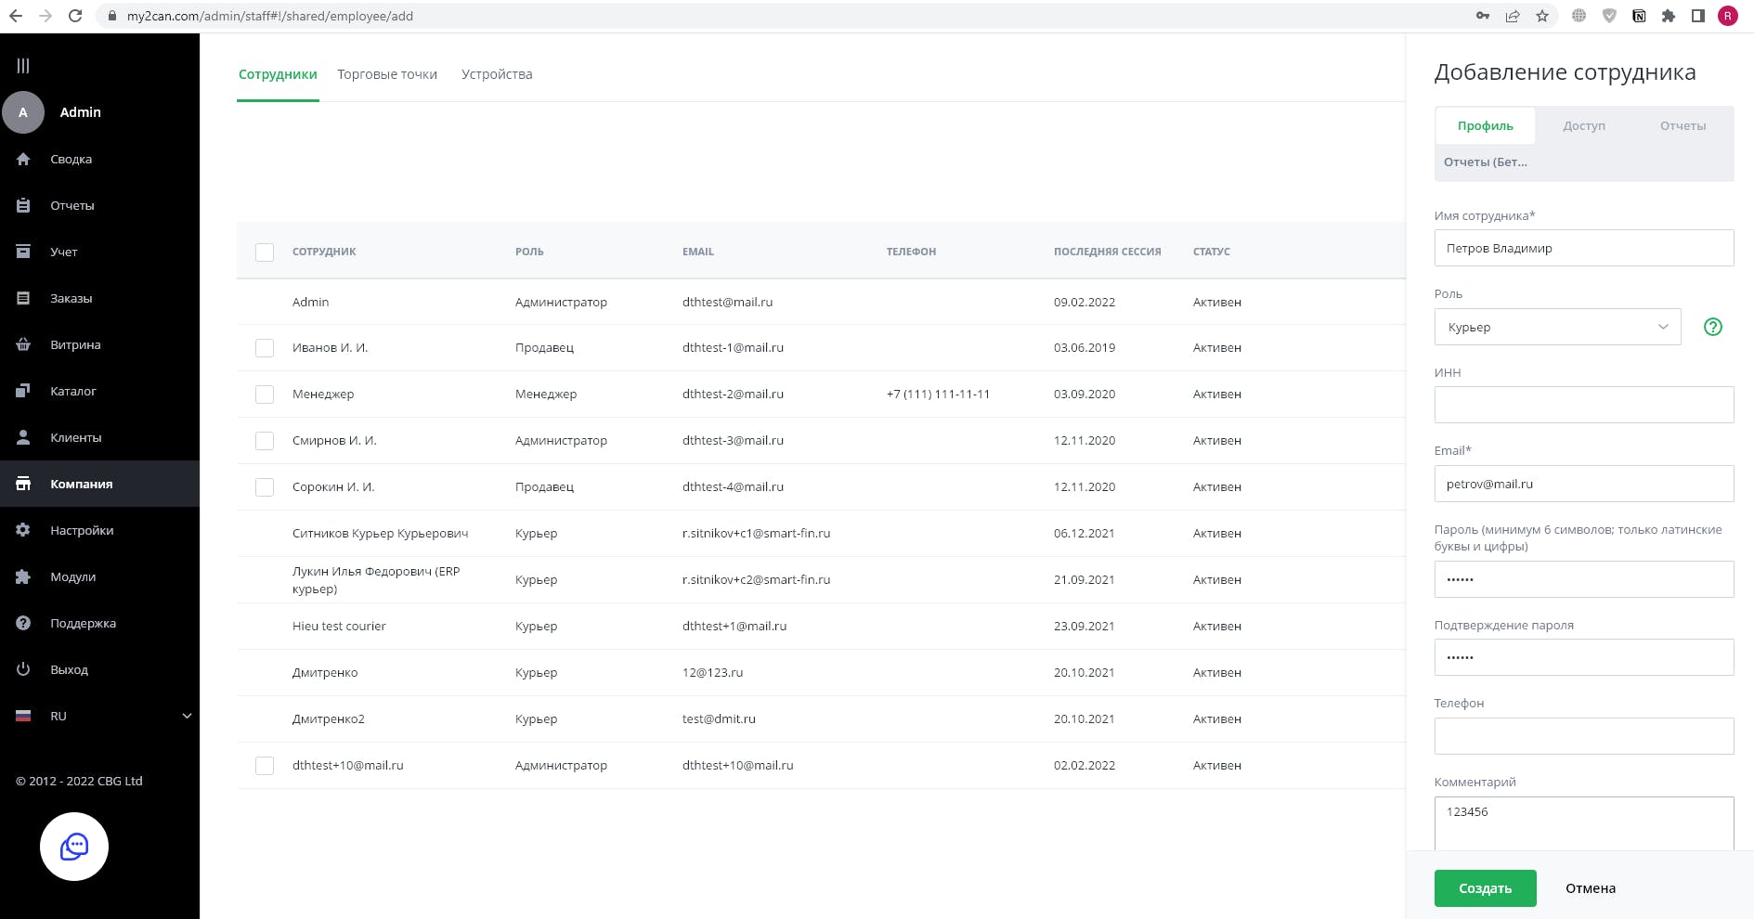Expand the Роль dropdown showing Курьер
The width and height of the screenshot is (1754, 919).
coord(1557,327)
